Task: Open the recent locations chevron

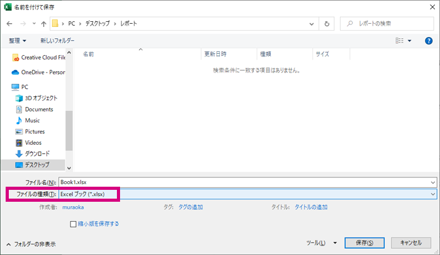Action: (x=34, y=23)
